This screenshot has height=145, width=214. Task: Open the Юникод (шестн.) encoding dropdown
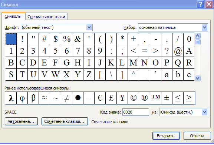204,112
